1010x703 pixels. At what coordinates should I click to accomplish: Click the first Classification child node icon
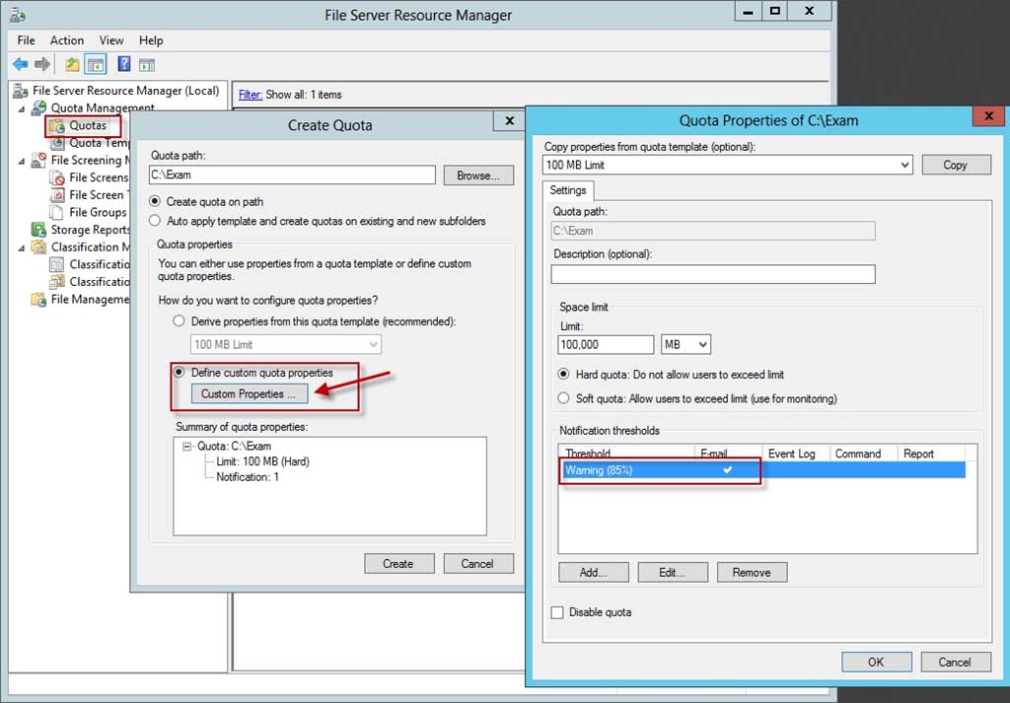click(57, 264)
